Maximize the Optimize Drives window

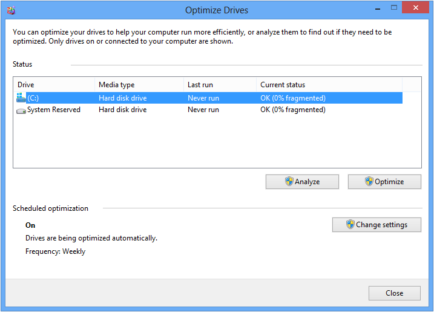[x=394, y=8]
